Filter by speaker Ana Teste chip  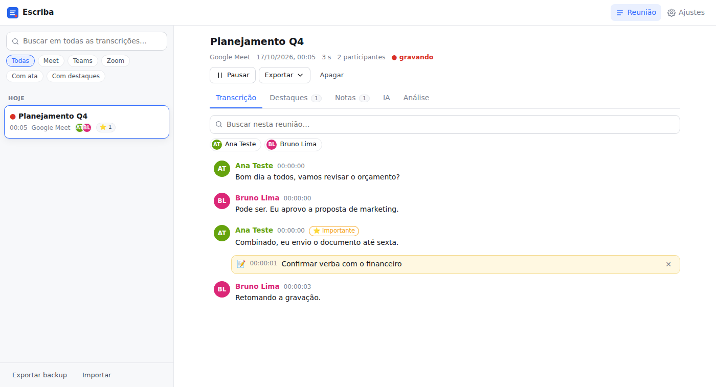point(236,145)
